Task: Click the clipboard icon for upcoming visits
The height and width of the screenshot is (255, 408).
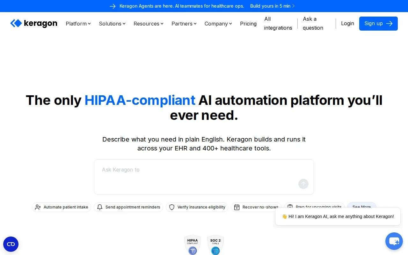Action: pos(290,207)
